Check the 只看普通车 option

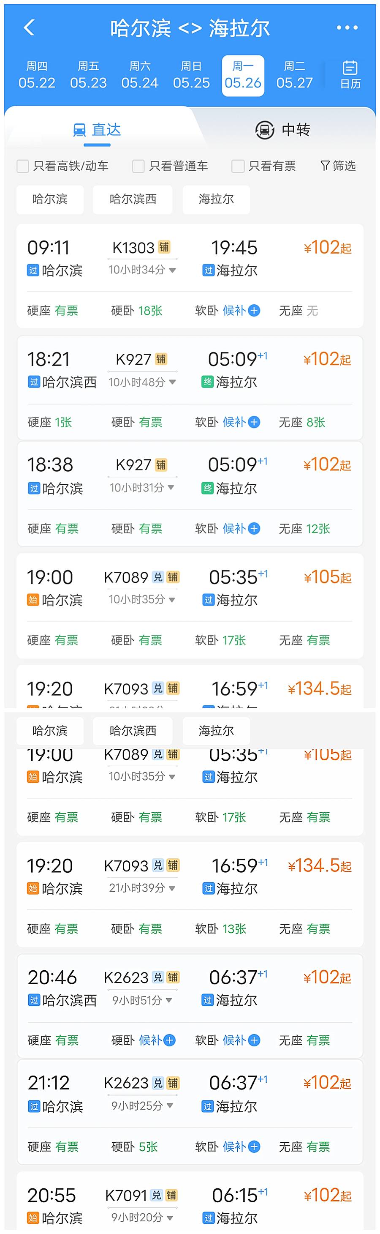[138, 166]
